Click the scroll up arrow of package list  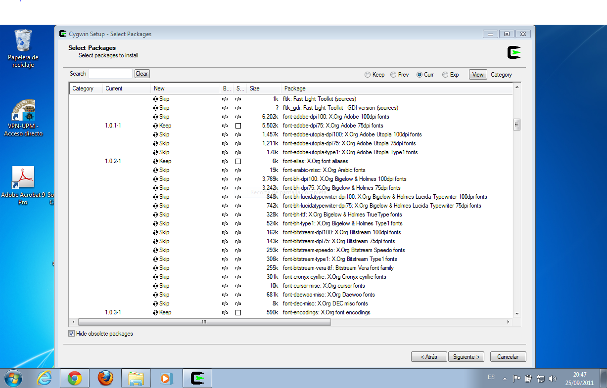click(517, 87)
